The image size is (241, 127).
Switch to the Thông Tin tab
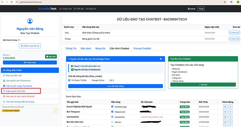tap(71, 48)
